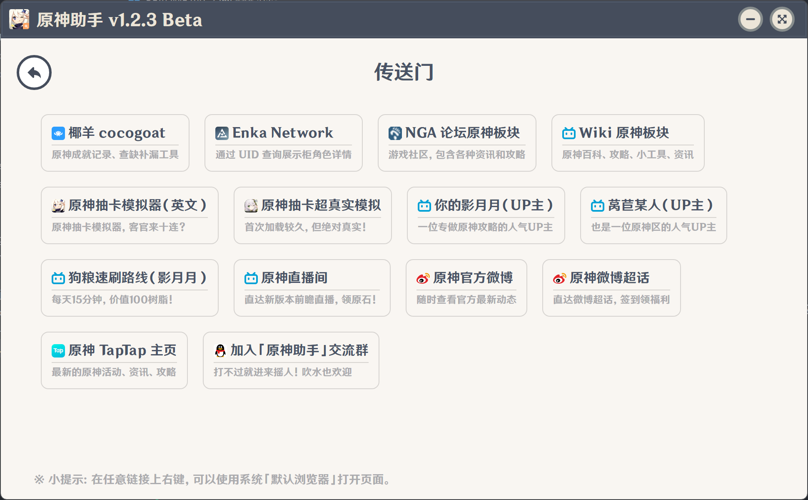Click description 游戏社区, 包含各种资讯和攻略
808x500 pixels.
[x=457, y=155]
